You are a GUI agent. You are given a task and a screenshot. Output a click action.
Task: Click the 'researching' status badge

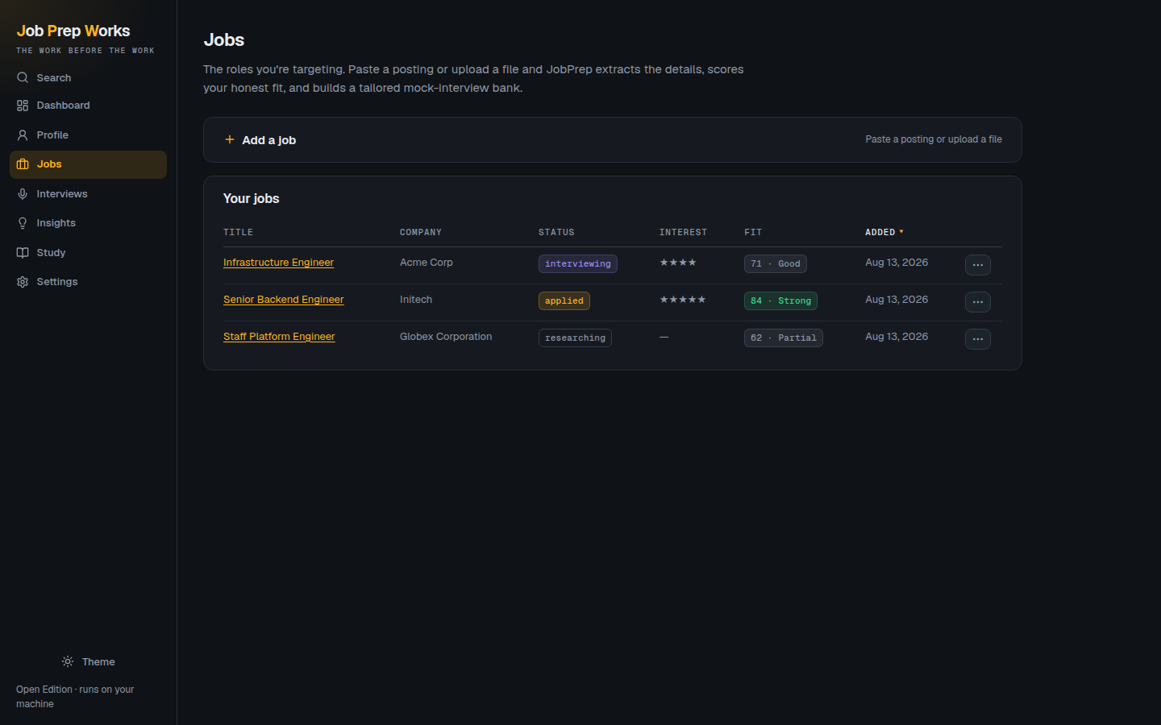[x=575, y=338]
